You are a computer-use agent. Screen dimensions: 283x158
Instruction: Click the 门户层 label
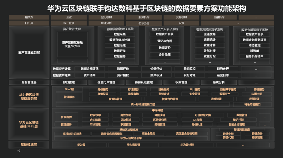pos(29,23)
